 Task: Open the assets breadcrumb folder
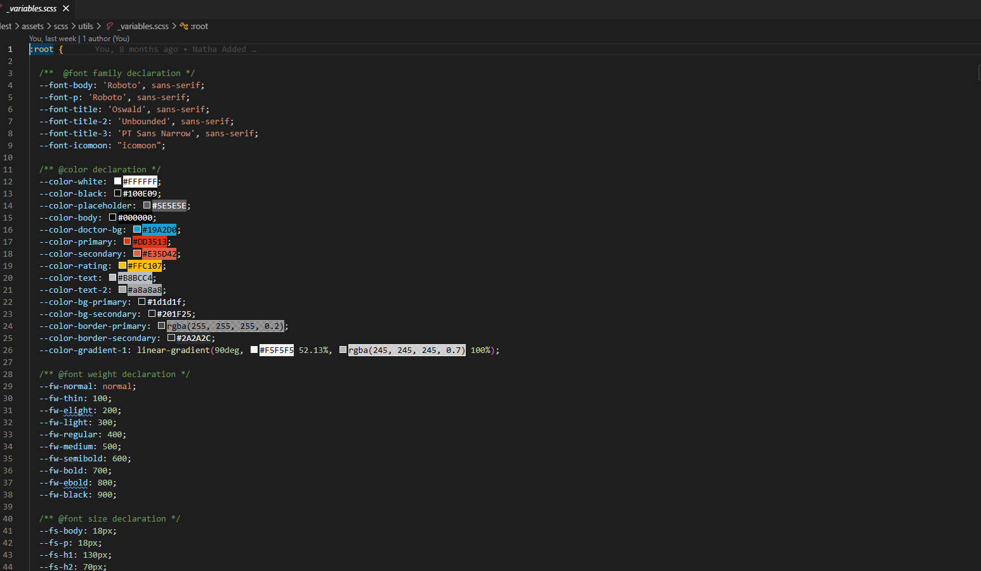32,26
